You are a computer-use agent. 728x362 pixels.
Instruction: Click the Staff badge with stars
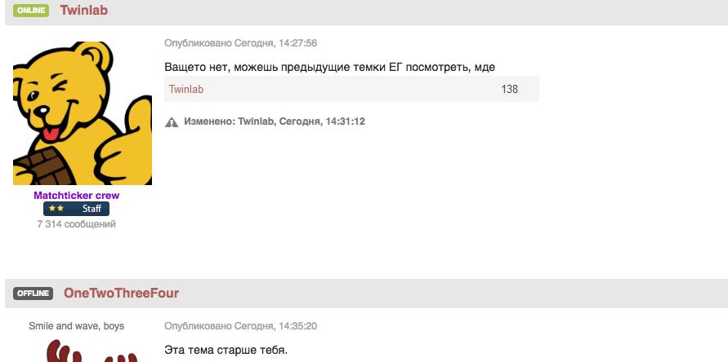(76, 209)
